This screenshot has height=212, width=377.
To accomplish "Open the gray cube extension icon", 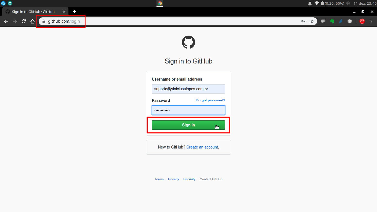I will 350,21.
